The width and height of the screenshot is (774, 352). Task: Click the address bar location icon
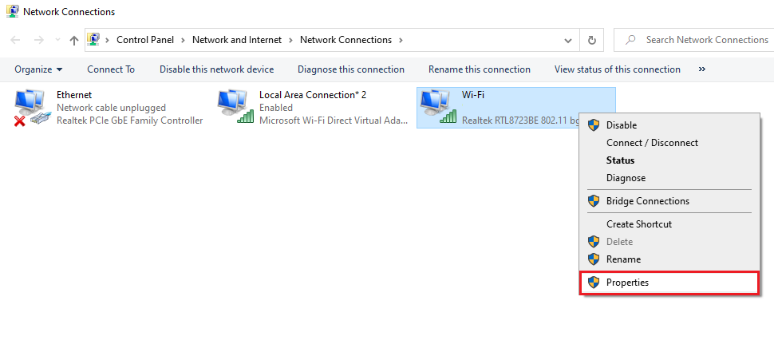click(94, 40)
